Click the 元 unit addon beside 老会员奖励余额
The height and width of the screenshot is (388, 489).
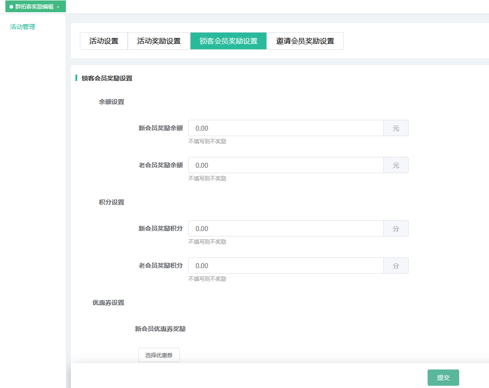(396, 166)
